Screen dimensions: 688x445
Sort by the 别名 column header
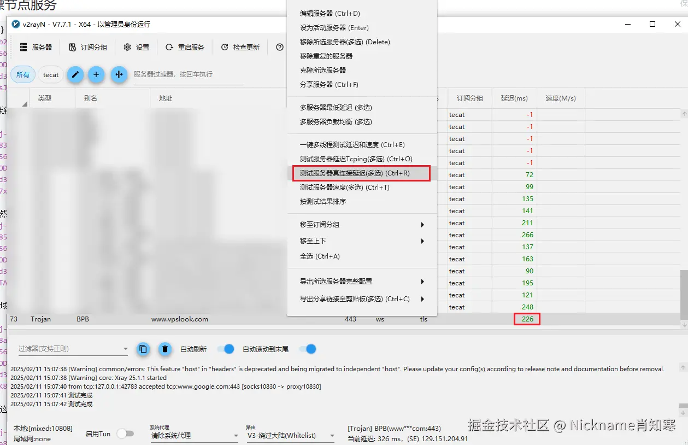pyautogui.click(x=113, y=98)
